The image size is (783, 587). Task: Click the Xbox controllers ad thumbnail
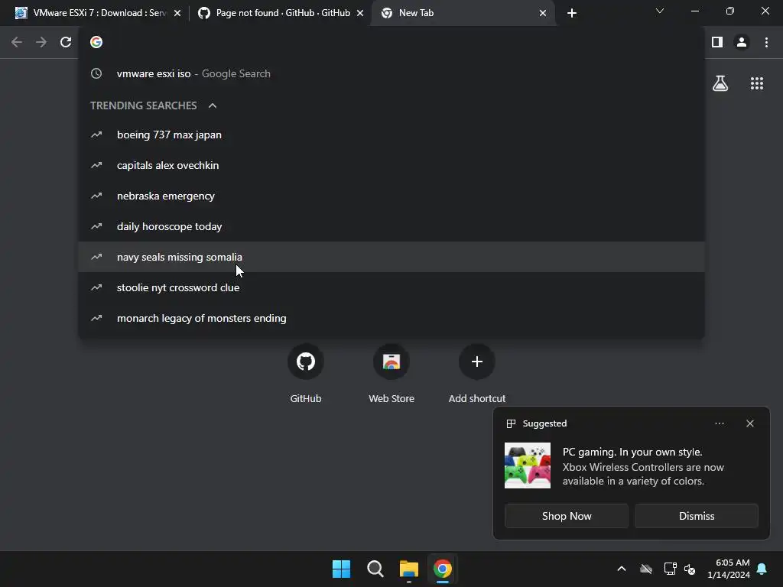[528, 465]
